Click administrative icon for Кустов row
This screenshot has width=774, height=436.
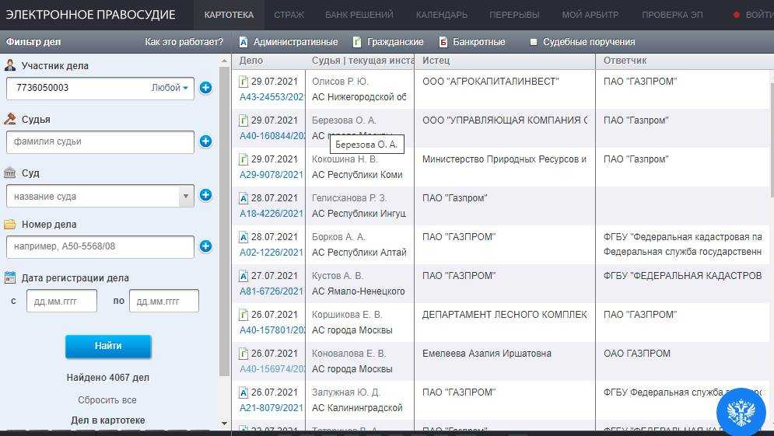243,276
